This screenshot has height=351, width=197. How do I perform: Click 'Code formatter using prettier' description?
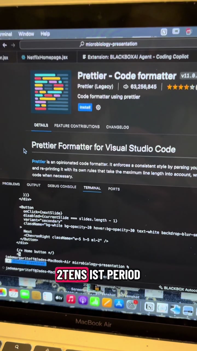(x=109, y=97)
